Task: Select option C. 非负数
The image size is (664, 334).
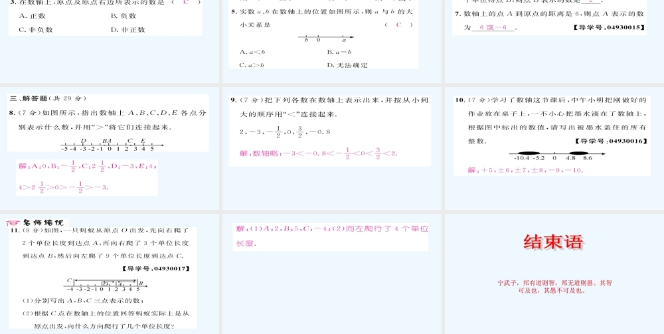Action: [x=36, y=30]
